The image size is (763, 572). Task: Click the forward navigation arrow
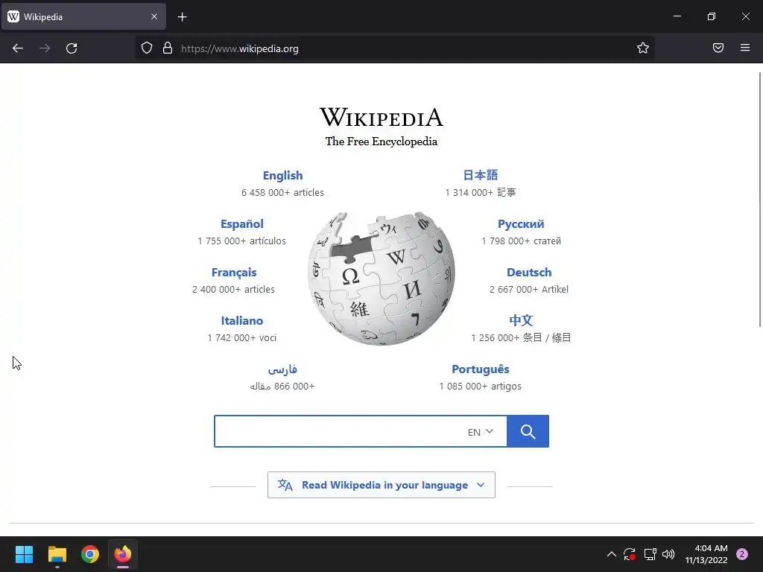(45, 48)
